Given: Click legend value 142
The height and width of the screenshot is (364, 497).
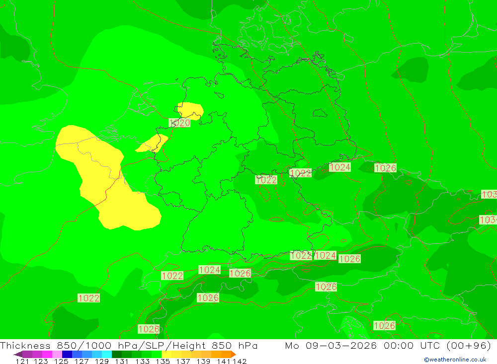Looking at the screenshot, I should point(240,361).
